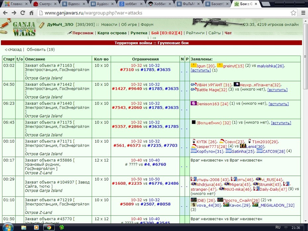Switch to the Баскетб browser tab
Viewport: 308px width, 231px height.
pos(217,4)
